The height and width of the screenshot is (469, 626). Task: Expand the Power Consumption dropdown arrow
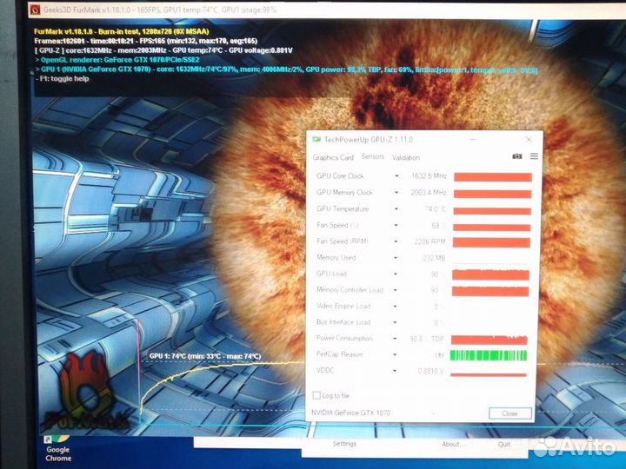pyautogui.click(x=396, y=339)
